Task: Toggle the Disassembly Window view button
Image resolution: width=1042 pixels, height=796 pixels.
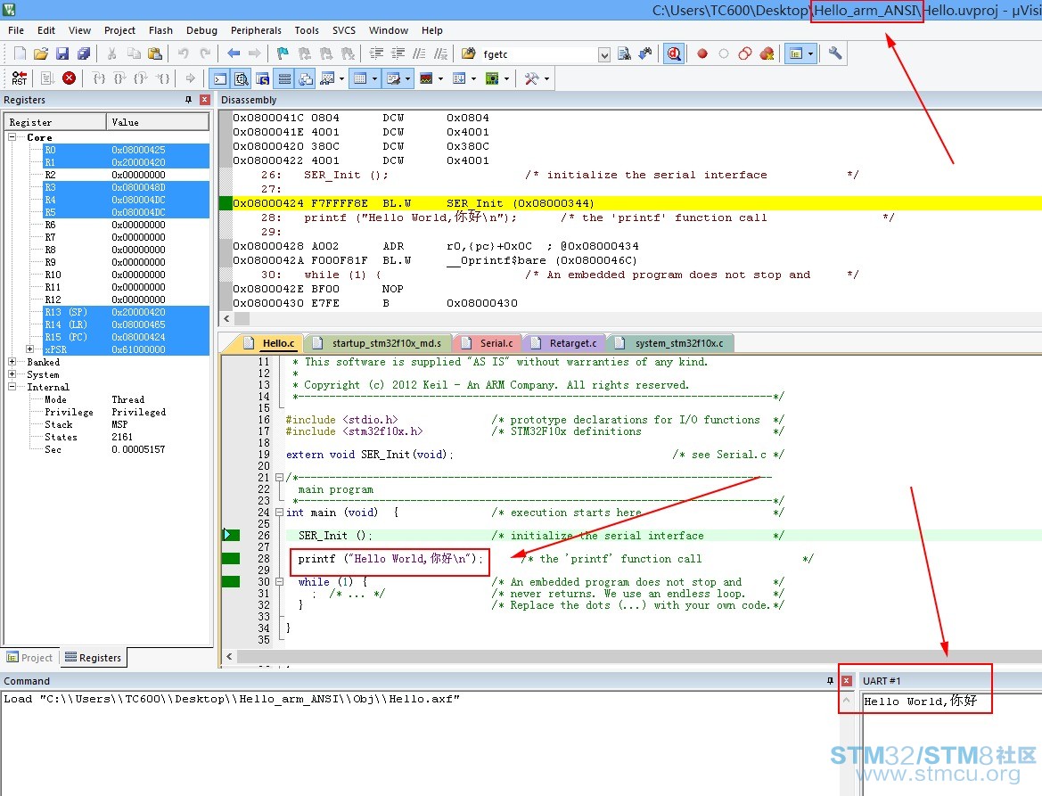Action: (x=242, y=78)
